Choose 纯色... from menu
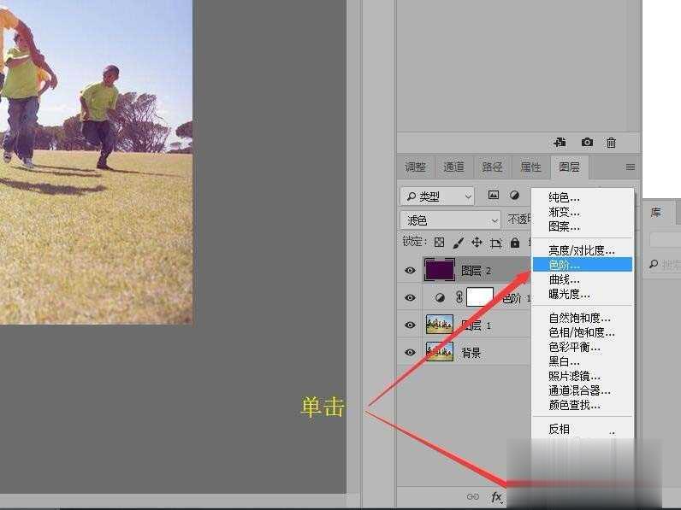681x510 pixels. pyautogui.click(x=582, y=197)
